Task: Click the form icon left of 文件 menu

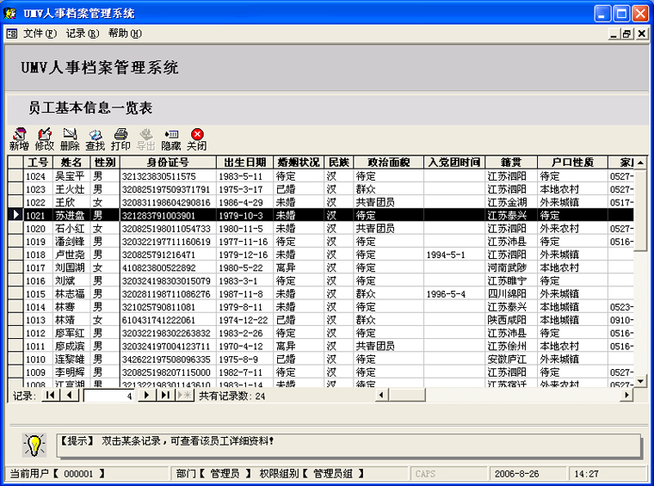Action: click(12, 34)
